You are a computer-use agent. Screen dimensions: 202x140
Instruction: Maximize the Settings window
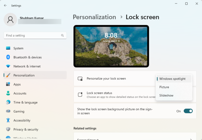186,4
